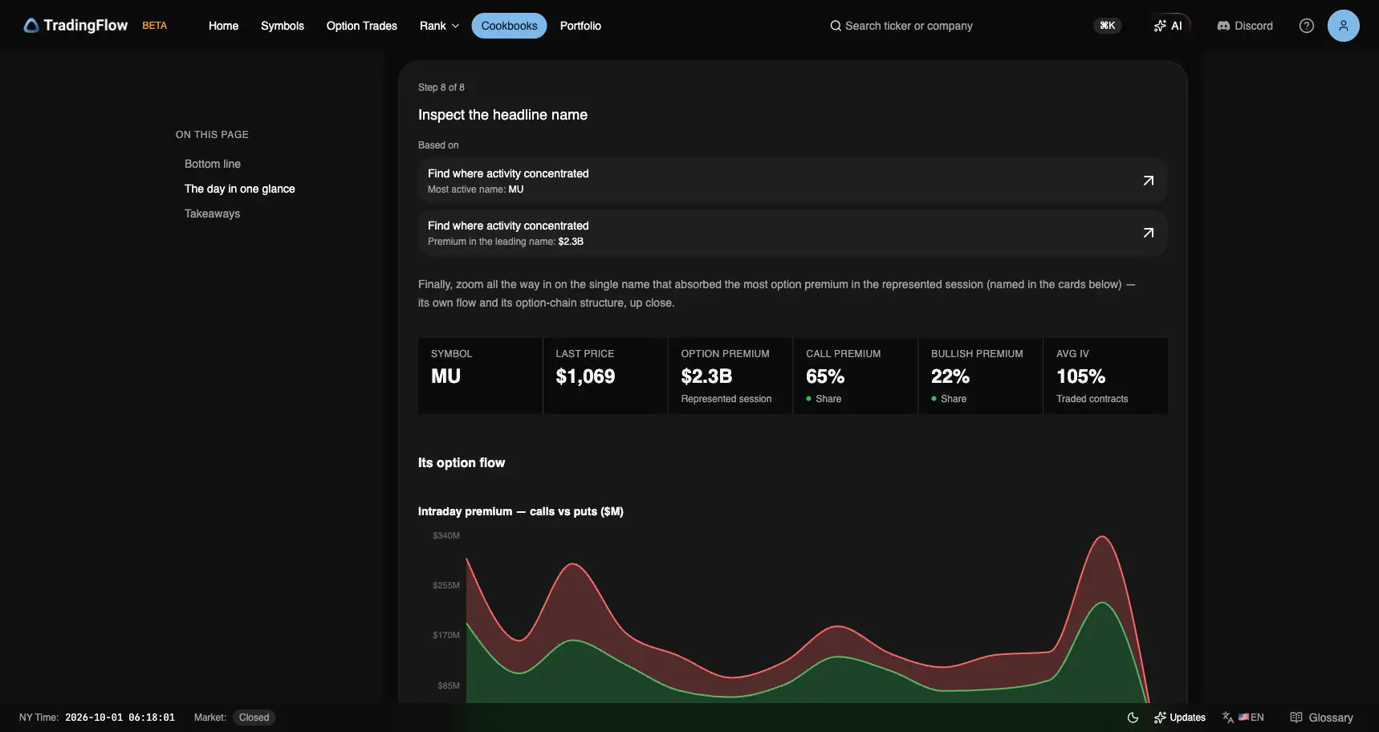Open the Glossary link

(x=1321, y=718)
